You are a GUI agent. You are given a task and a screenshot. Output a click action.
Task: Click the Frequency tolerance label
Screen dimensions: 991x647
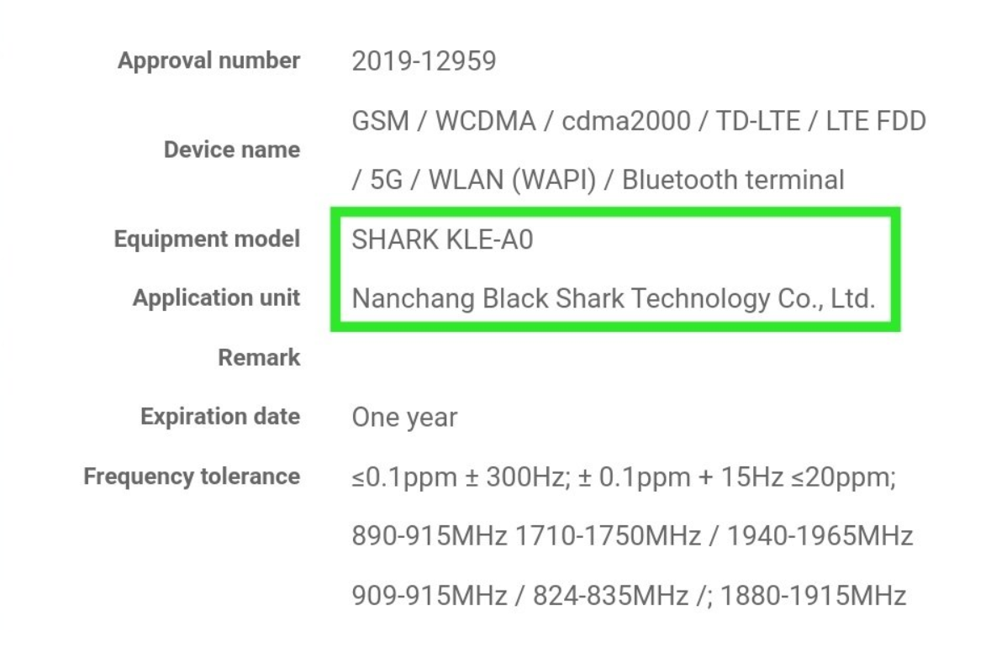(192, 476)
